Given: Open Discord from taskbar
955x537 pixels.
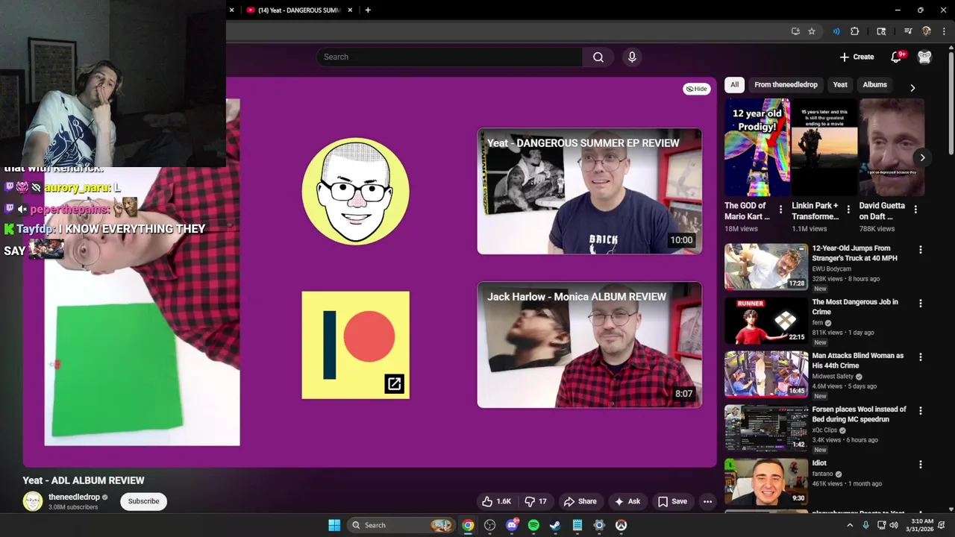Looking at the screenshot, I should (x=512, y=525).
